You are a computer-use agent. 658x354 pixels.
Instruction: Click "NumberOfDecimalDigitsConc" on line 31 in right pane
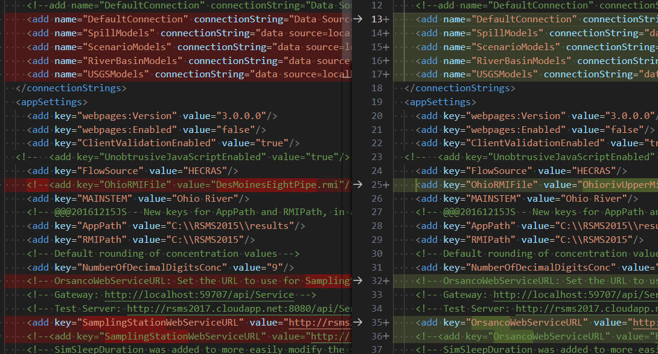[x=540, y=268]
